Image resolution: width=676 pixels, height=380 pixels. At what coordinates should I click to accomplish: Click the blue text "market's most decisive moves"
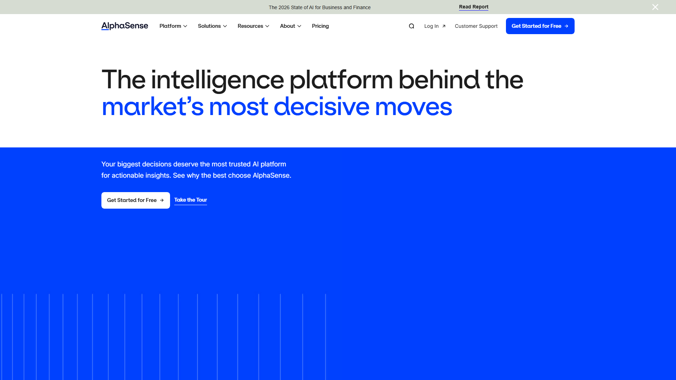click(277, 107)
